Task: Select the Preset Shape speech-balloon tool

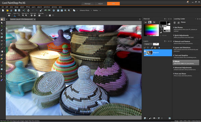Action: click(x=2, y=69)
